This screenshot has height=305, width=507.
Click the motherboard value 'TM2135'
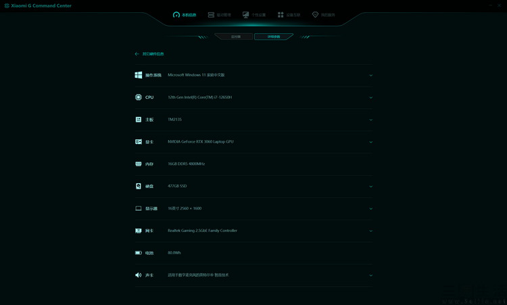pos(174,119)
